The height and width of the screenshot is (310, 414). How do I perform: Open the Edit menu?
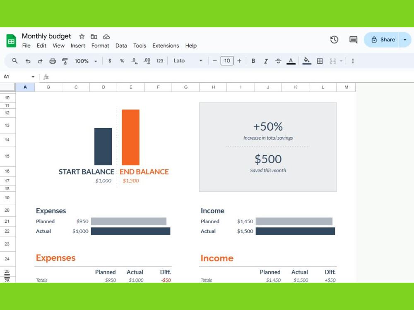click(41, 45)
